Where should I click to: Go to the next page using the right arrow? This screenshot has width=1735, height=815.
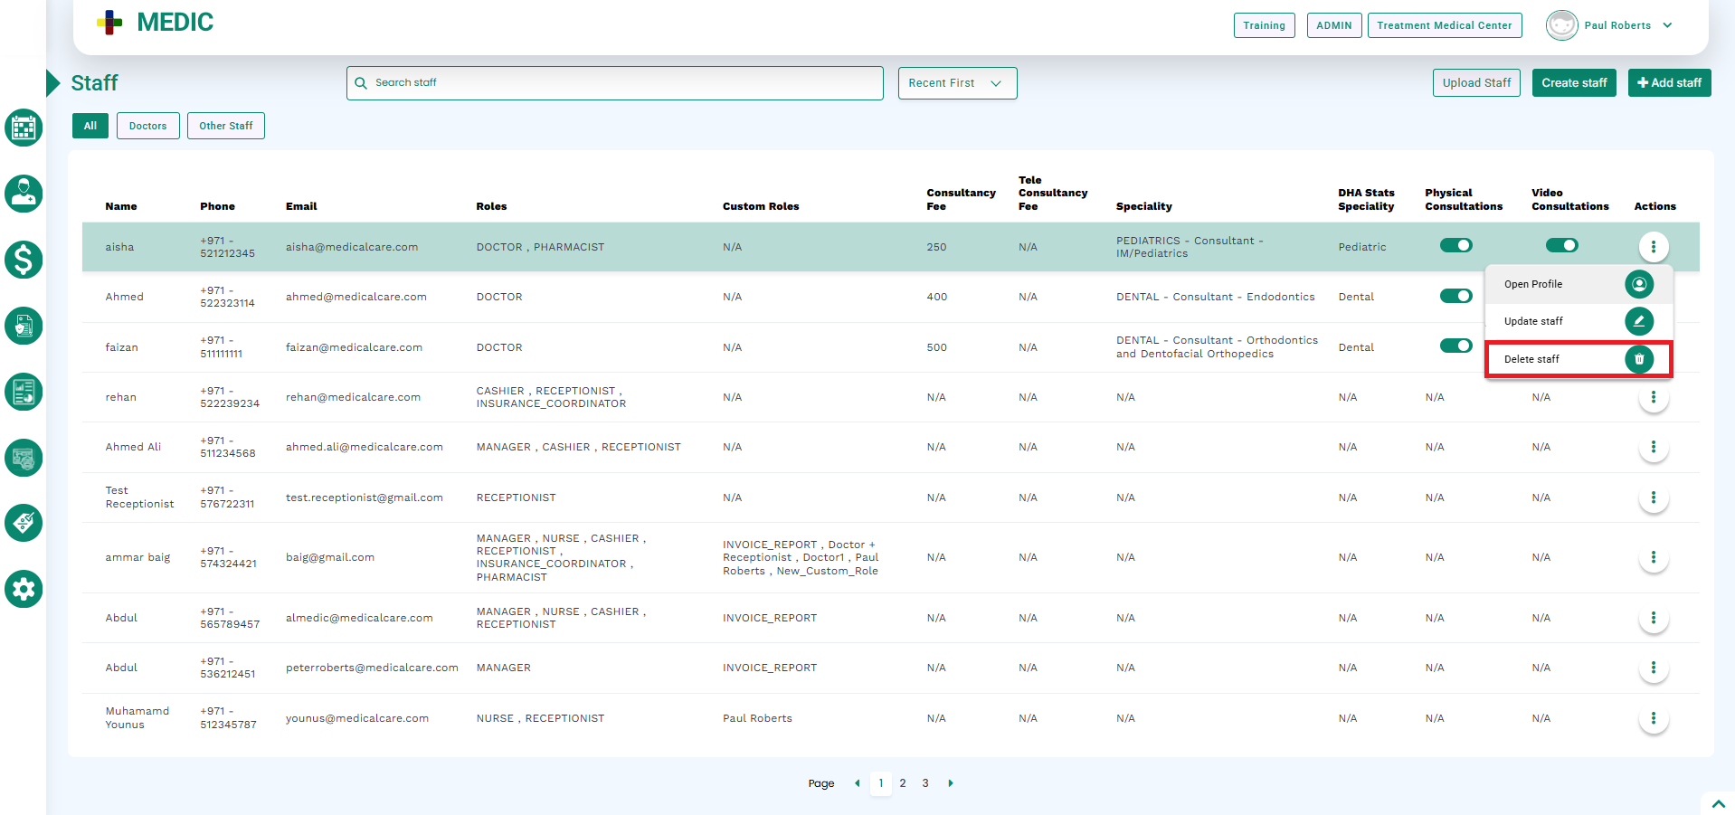coord(950,783)
